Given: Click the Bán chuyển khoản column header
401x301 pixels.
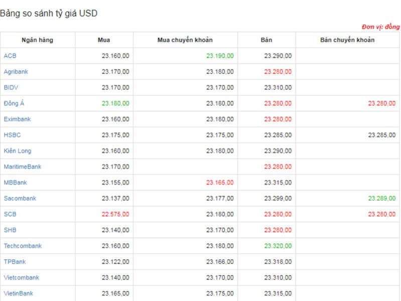Looking at the screenshot, I should 347,40.
